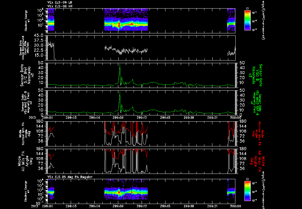Click the red intensity spot in the 85 deg PA spectrogram
Viewport: 302px width, 209px height.
[x=119, y=192]
